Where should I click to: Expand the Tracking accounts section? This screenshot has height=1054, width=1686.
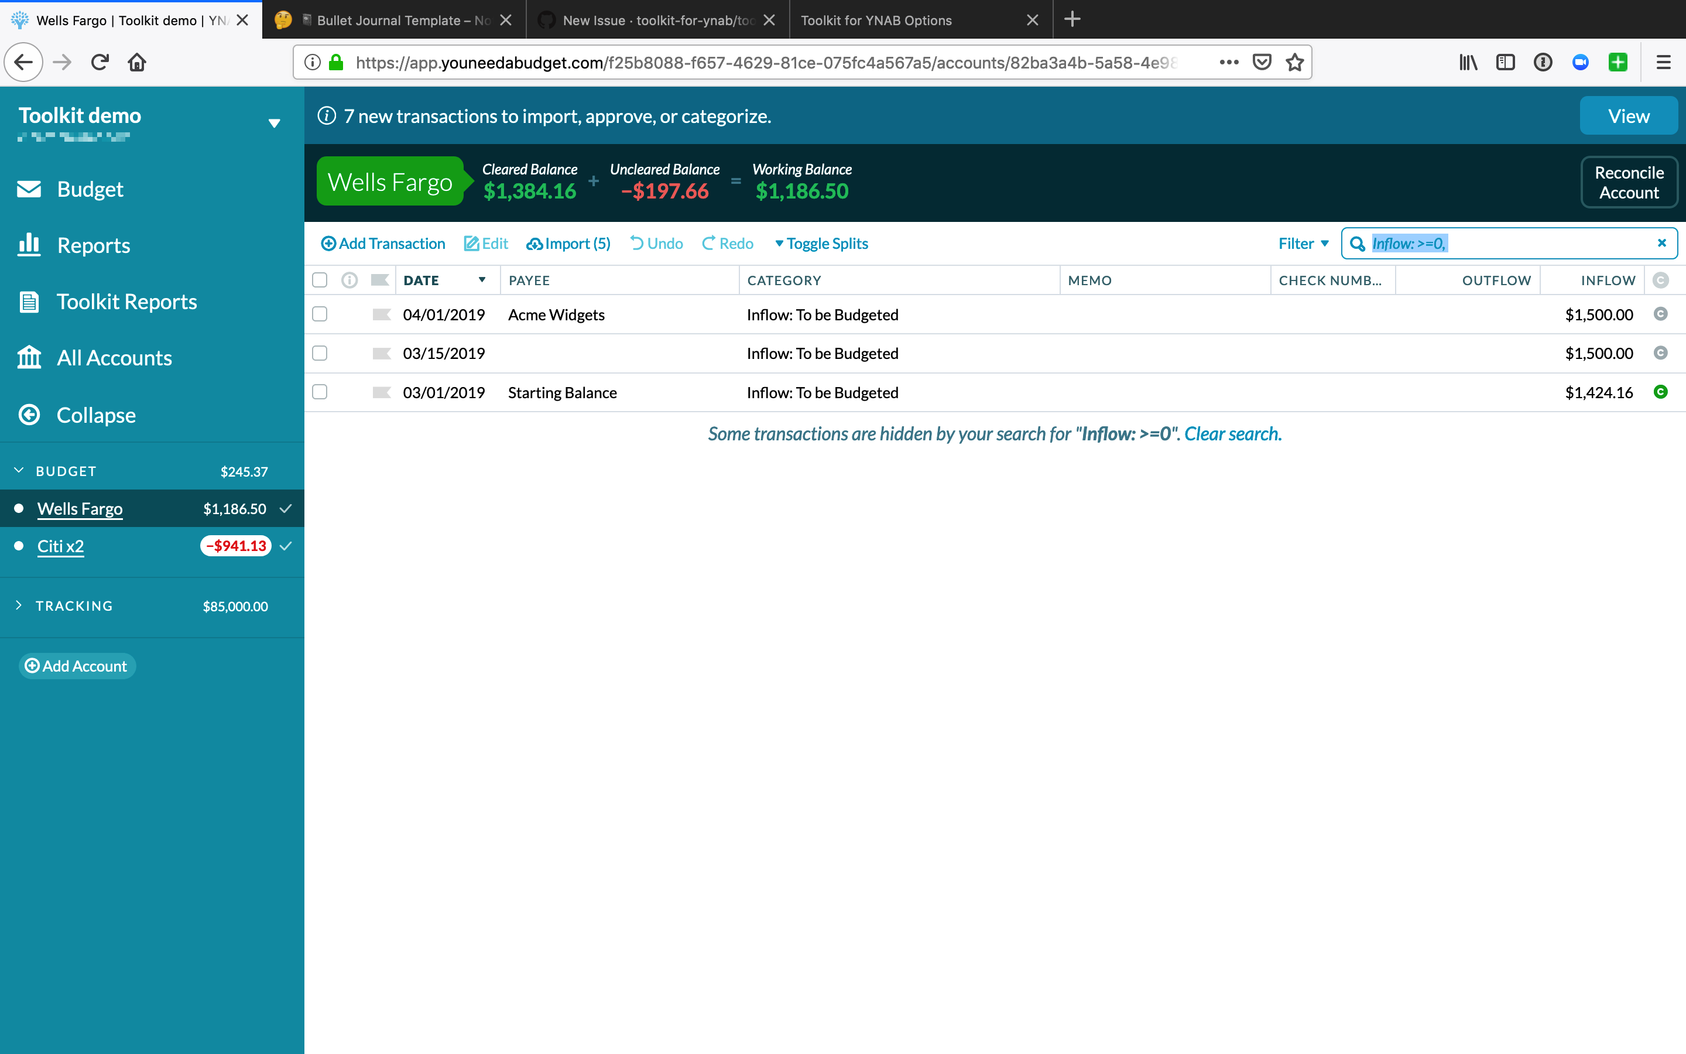[19, 605]
